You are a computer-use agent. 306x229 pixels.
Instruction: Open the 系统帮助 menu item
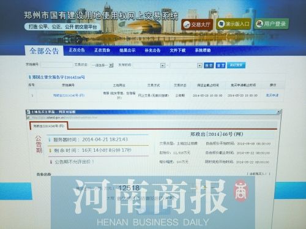click(x=203, y=50)
